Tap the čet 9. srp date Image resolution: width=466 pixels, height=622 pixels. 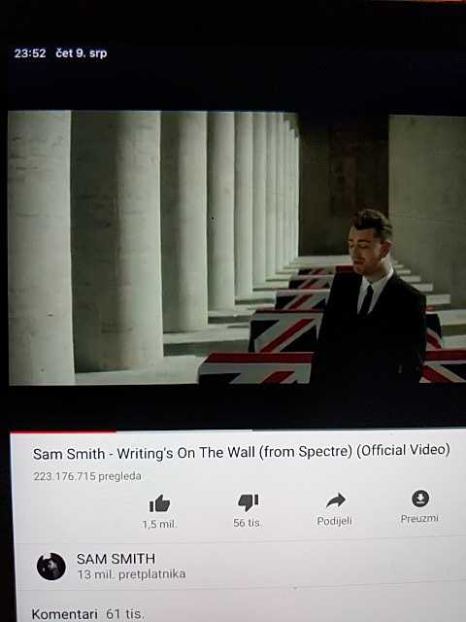82,53
